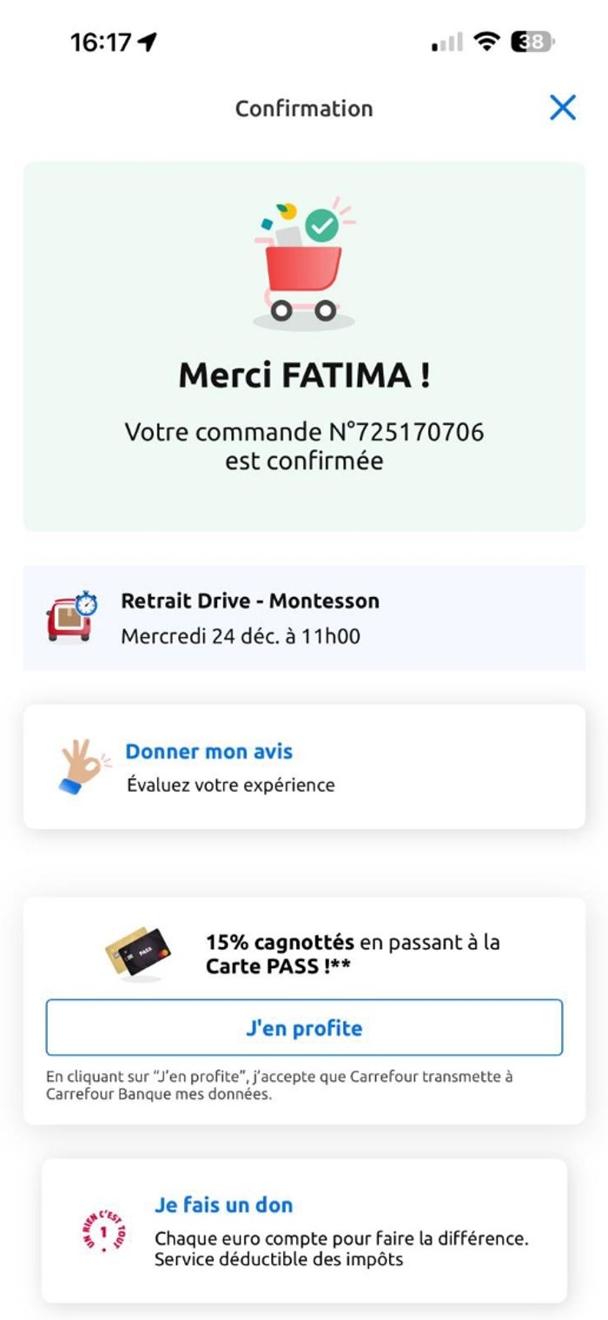Image resolution: width=608 pixels, height=1320 pixels.
Task: Open 'Je fais un don' link
Action: tap(223, 1204)
